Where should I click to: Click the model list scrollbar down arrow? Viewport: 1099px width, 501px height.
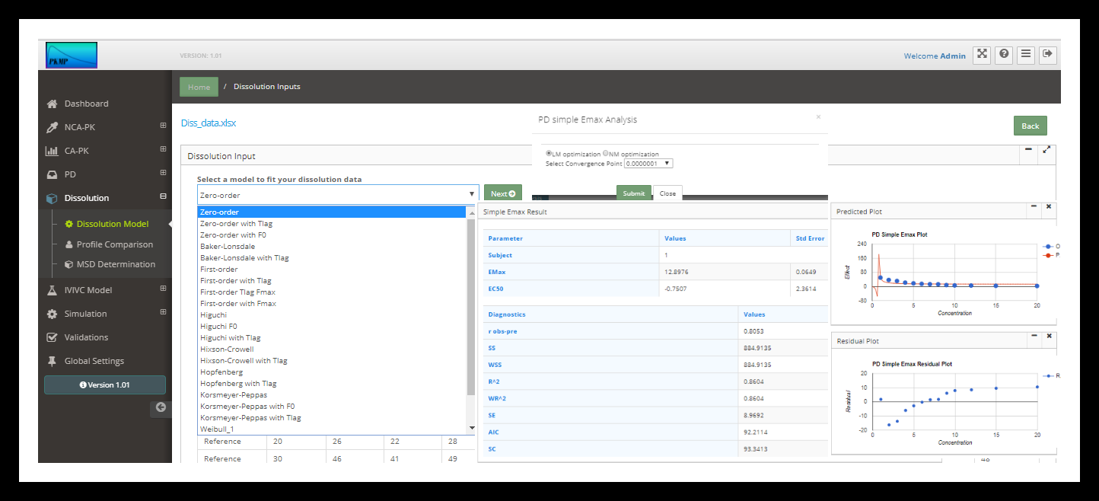click(471, 429)
